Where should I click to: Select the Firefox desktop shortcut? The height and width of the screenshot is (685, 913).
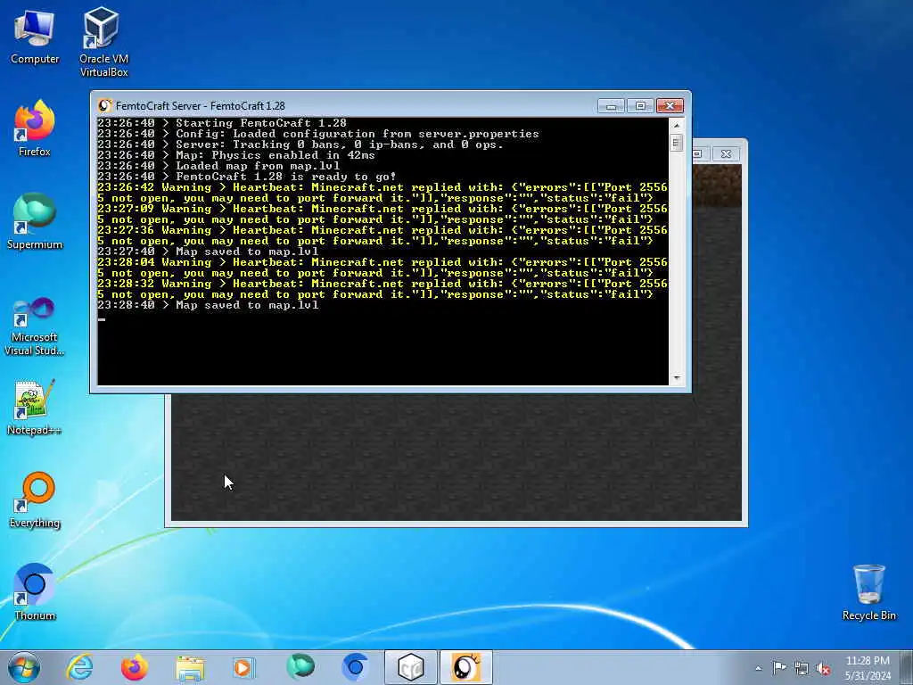point(35,128)
